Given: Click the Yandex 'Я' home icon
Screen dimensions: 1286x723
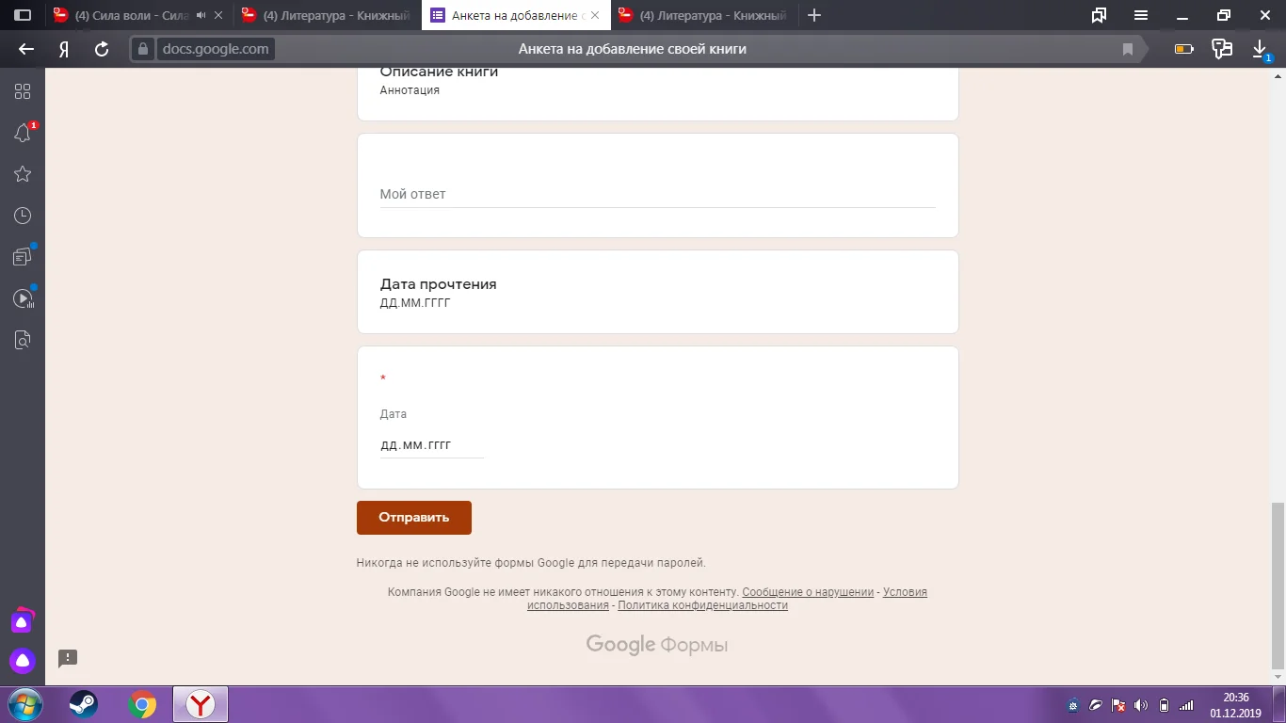Looking at the screenshot, I should click(x=64, y=49).
